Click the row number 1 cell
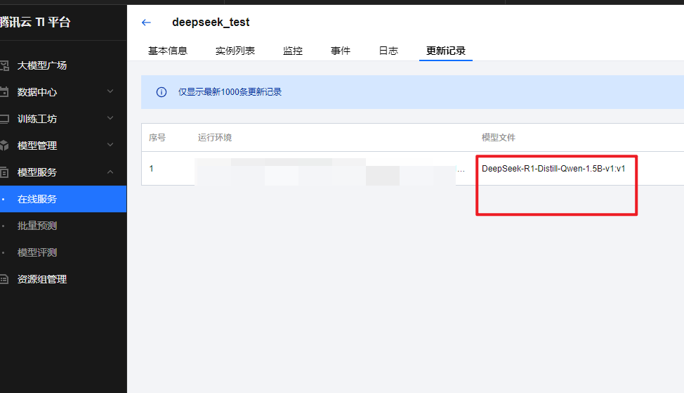The width and height of the screenshot is (684, 393). (152, 169)
